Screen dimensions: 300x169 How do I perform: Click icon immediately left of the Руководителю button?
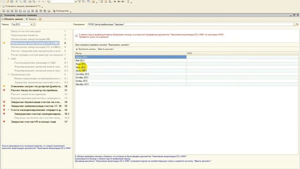pos(49,11)
